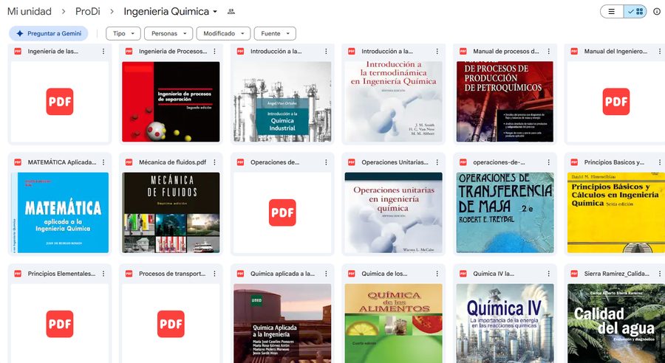This screenshot has width=665, height=363.
Task: Open more options for Principios Elementales file
Action: tap(103, 274)
